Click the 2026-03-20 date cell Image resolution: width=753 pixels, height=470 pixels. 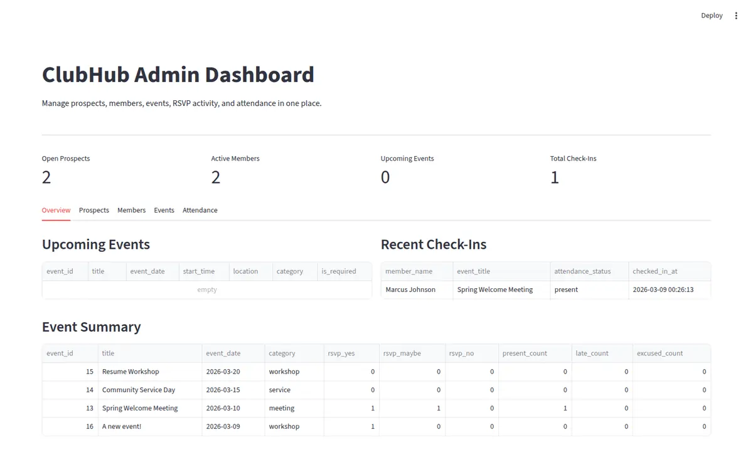tap(233, 372)
